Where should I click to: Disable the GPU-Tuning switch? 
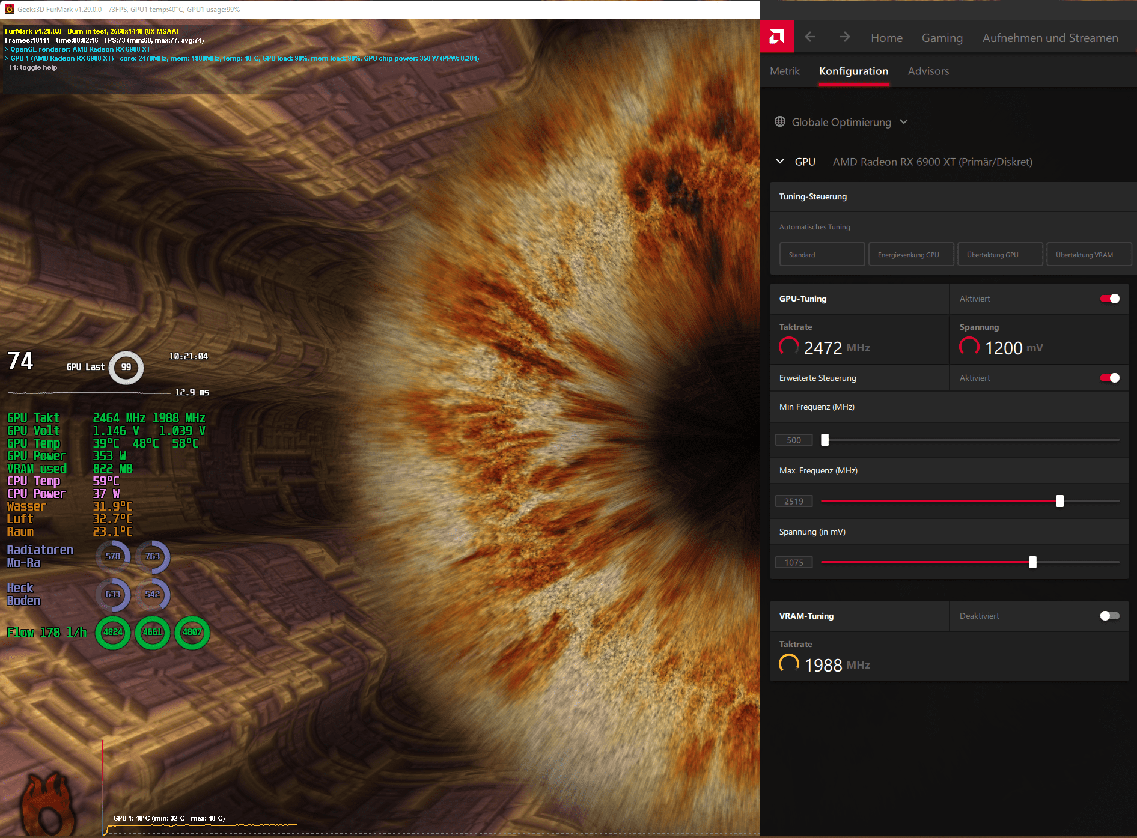(1109, 299)
